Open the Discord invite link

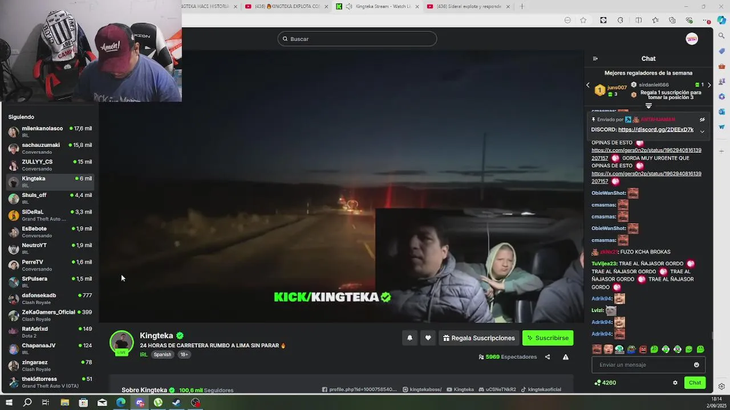pos(655,130)
